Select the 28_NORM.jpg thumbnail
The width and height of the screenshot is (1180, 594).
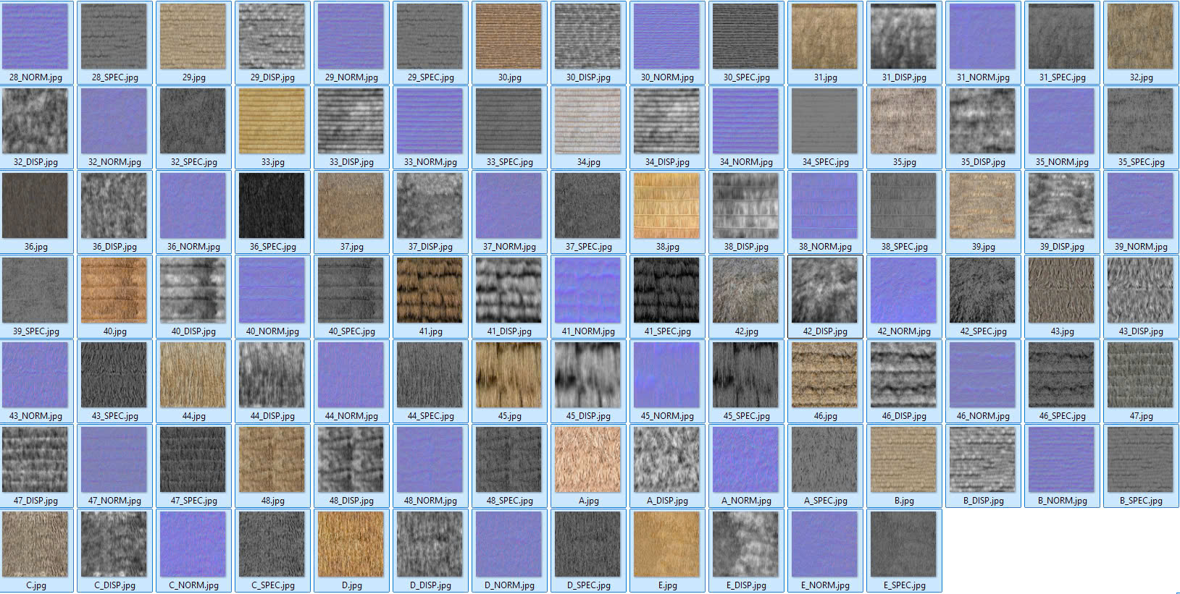[x=35, y=37]
